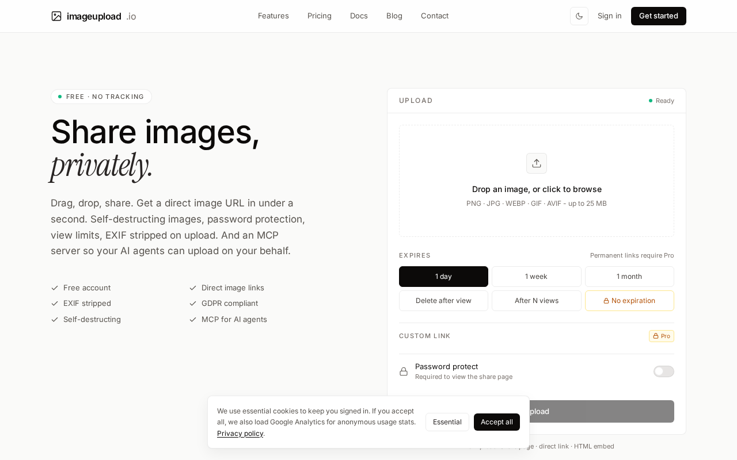Image resolution: width=737 pixels, height=460 pixels.
Task: Click the Get started button
Action: (x=659, y=16)
